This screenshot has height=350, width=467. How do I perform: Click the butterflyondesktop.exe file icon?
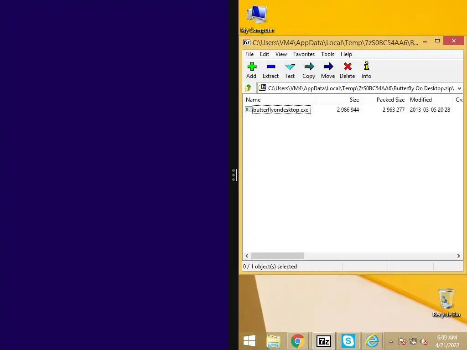tap(249, 109)
